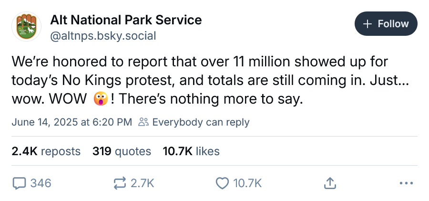View the 319 quotes list

click(122, 151)
